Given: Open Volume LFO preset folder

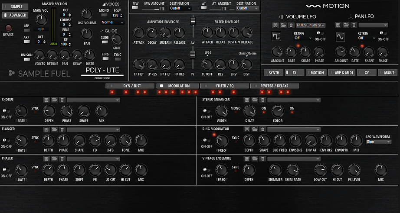Looking at the screenshot, I should coord(283,25).
